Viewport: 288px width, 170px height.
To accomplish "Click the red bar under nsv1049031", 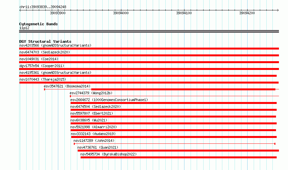I will click(149, 62).
